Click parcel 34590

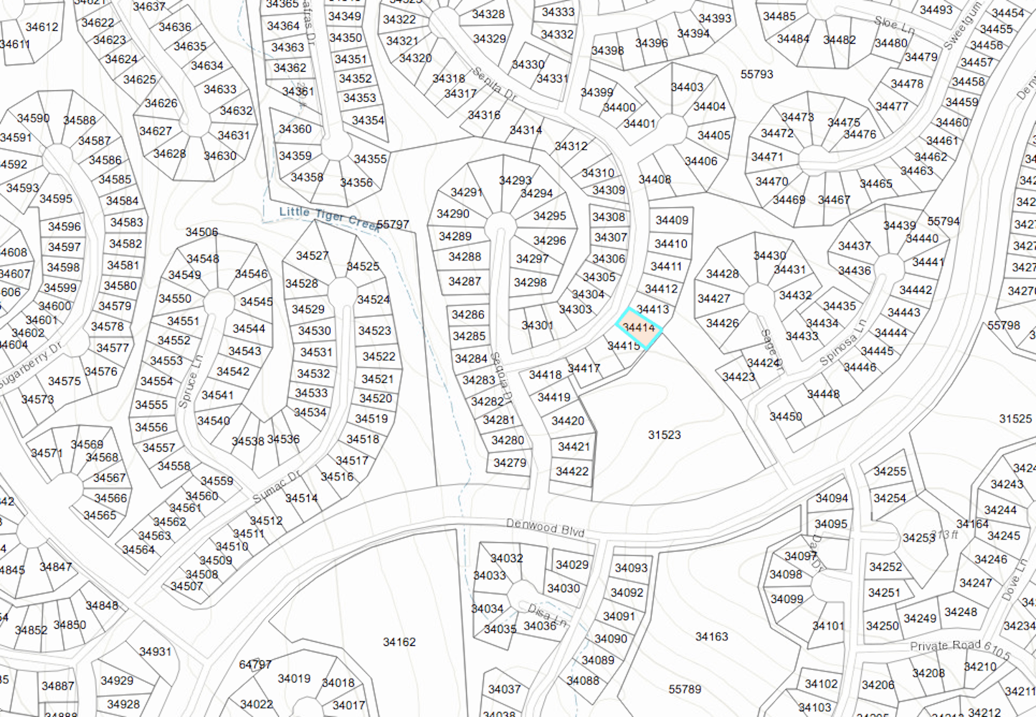[x=33, y=118]
